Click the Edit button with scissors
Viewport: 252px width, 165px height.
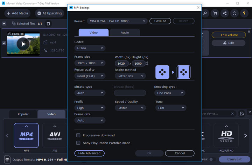pos(229,43)
